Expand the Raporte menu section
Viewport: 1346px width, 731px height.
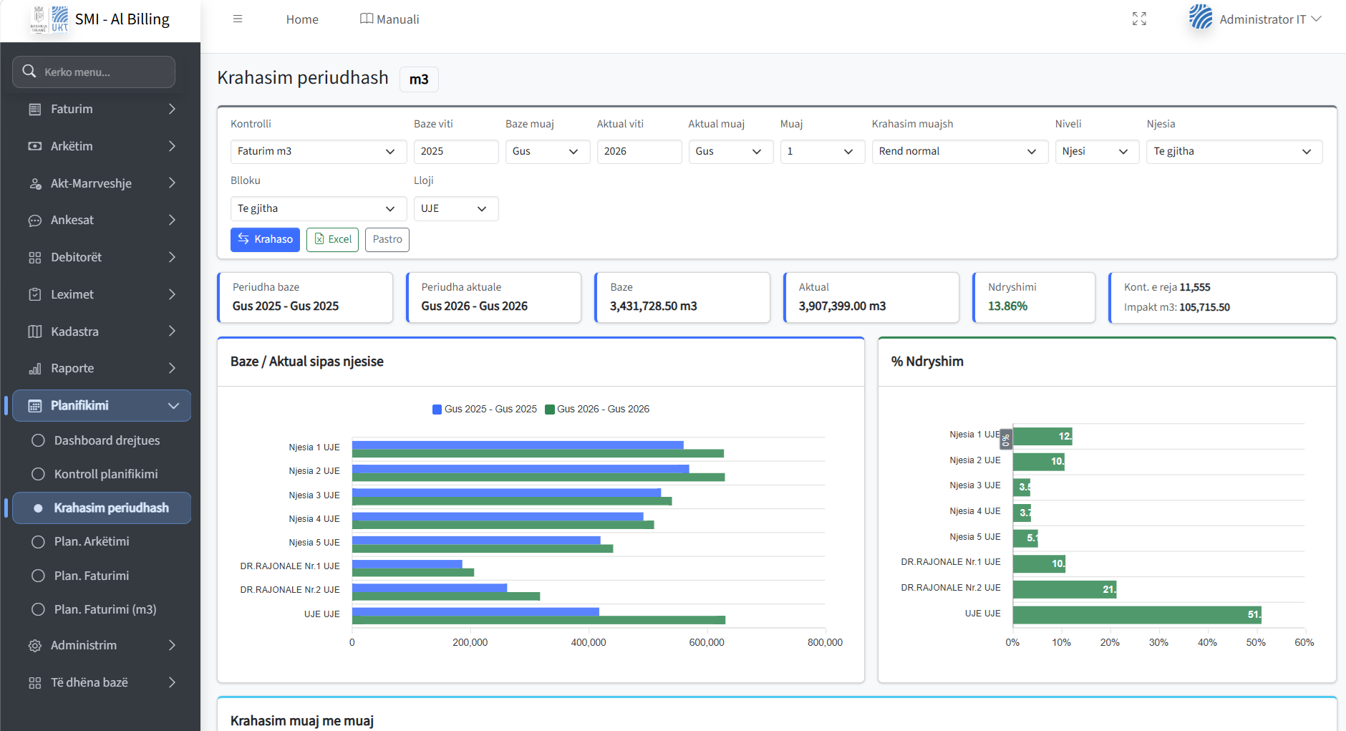(x=102, y=368)
